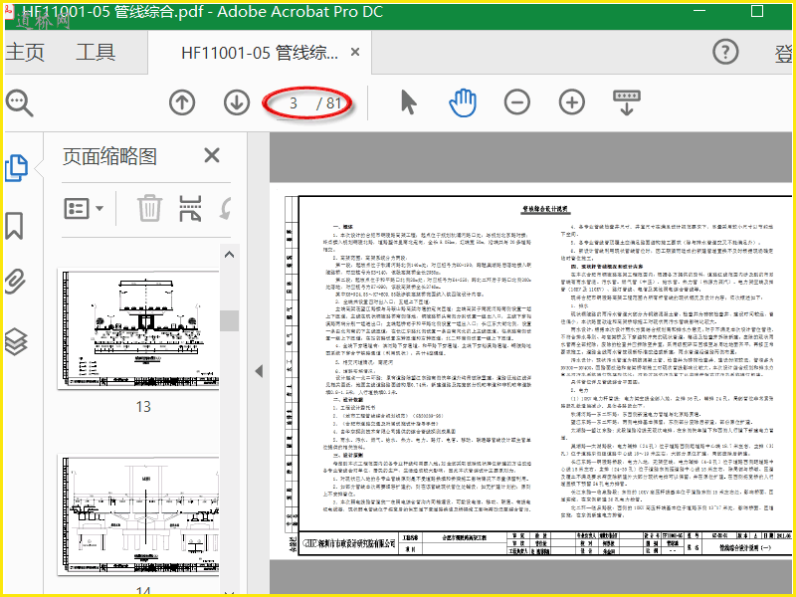This screenshot has width=796, height=597.
Task: Maximize the Acrobat window
Action: (757, 11)
